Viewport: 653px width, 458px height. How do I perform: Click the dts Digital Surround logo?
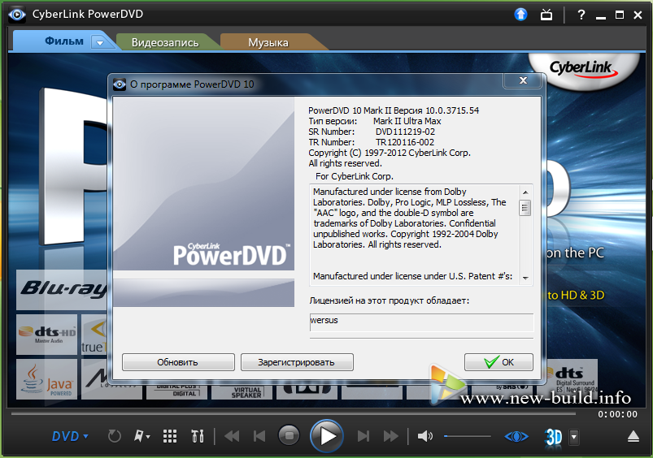[x=572, y=379]
